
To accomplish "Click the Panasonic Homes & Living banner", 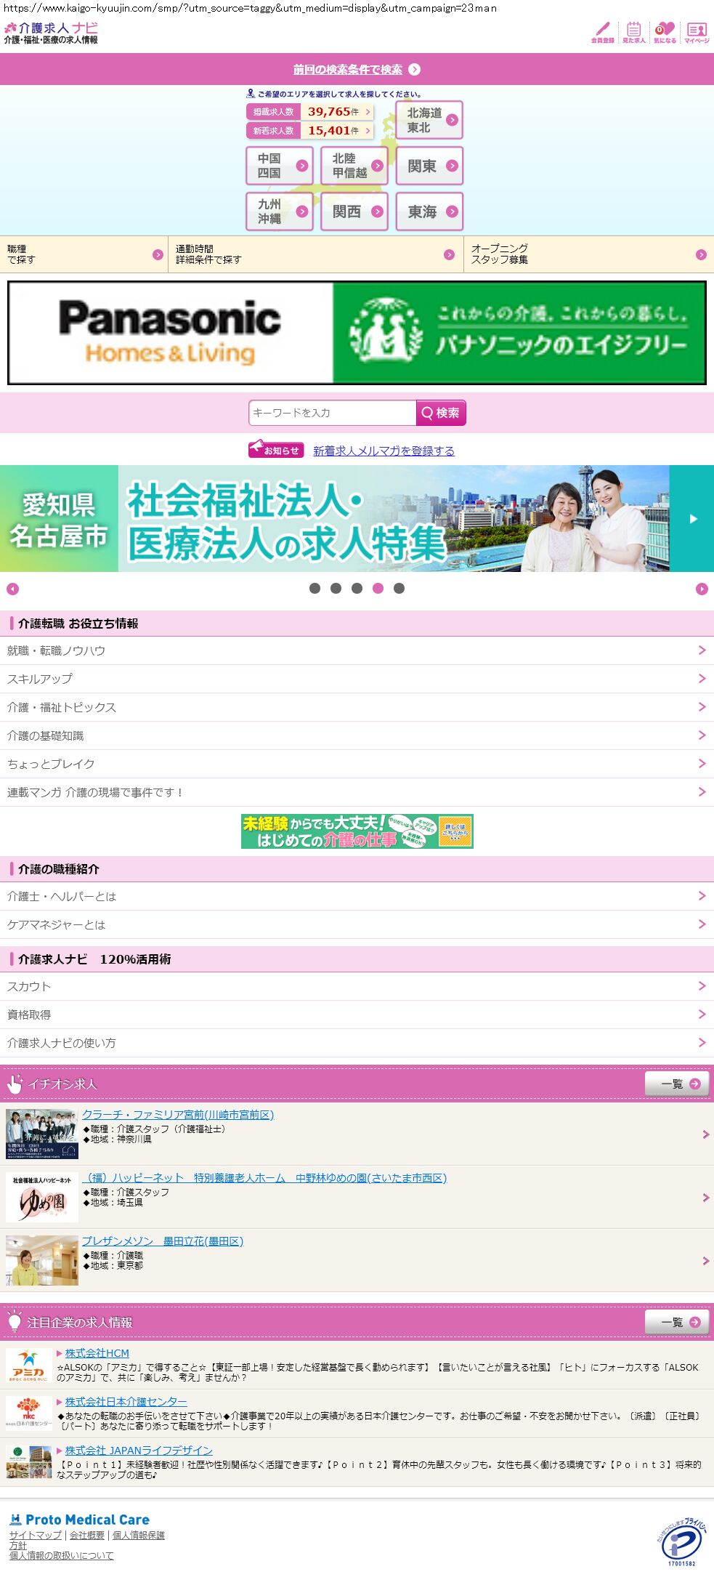I will tap(357, 333).
